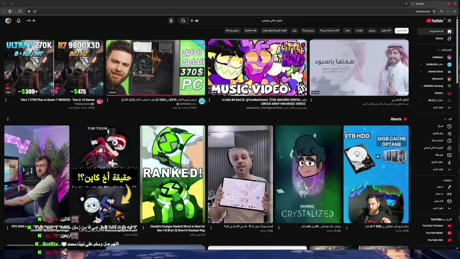Open Watch Later clock icon in sidebar
The height and width of the screenshot is (259, 460).
click(x=449, y=141)
